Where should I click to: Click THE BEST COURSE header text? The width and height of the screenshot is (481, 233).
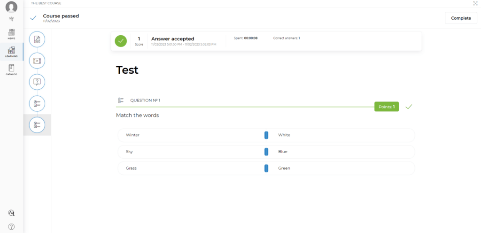[46, 3]
